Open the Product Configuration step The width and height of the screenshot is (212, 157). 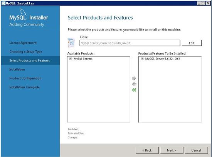pyautogui.click(x=25, y=78)
